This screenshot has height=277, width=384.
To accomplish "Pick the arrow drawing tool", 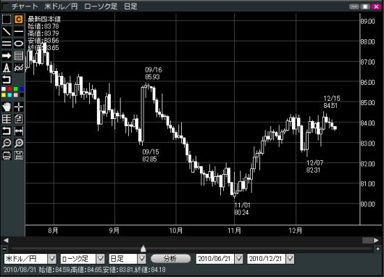I will pos(7,56).
